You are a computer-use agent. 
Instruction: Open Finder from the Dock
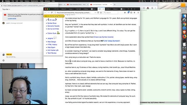tap(184, 16)
